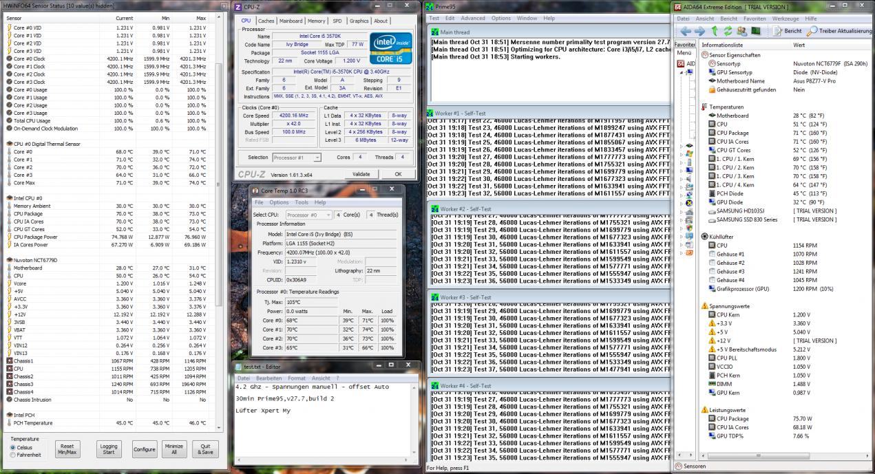The height and width of the screenshot is (474, 875).
Task: Click Worker #3 Self-Test window icon
Action: coord(434,297)
